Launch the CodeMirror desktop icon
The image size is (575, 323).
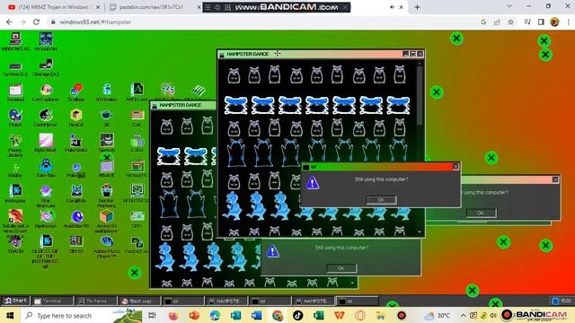[46, 118]
